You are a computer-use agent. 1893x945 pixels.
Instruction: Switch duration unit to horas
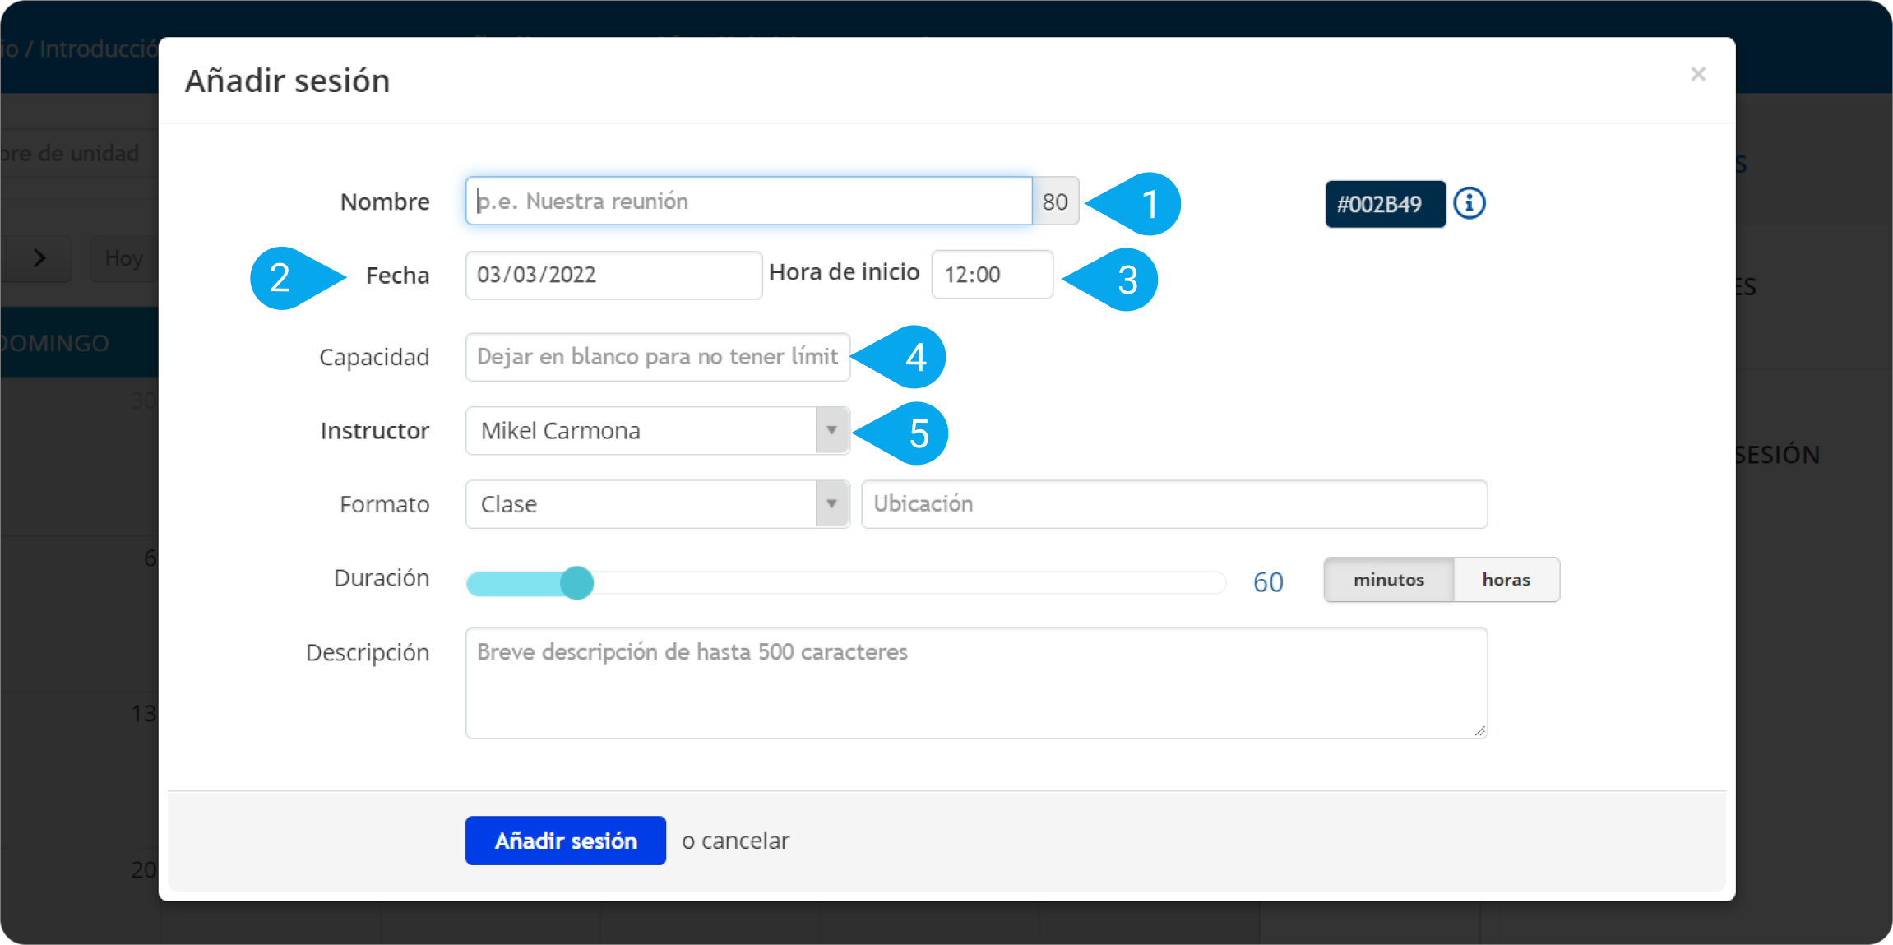coord(1507,580)
